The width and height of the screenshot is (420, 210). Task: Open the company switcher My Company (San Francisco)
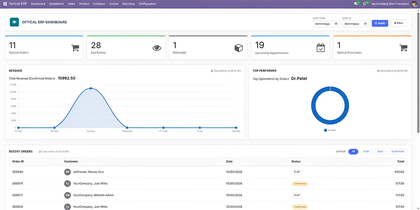[x=390, y=4]
